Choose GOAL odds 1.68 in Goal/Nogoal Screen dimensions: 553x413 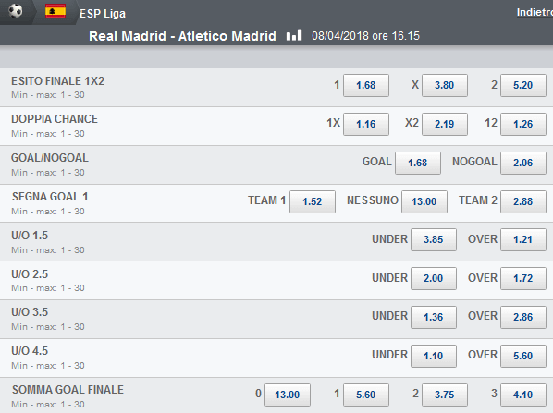[418, 163]
